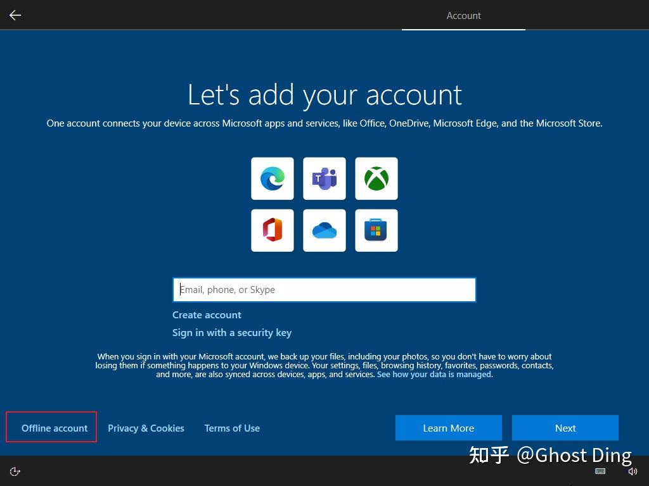
Task: Click Create account link
Action: click(207, 315)
